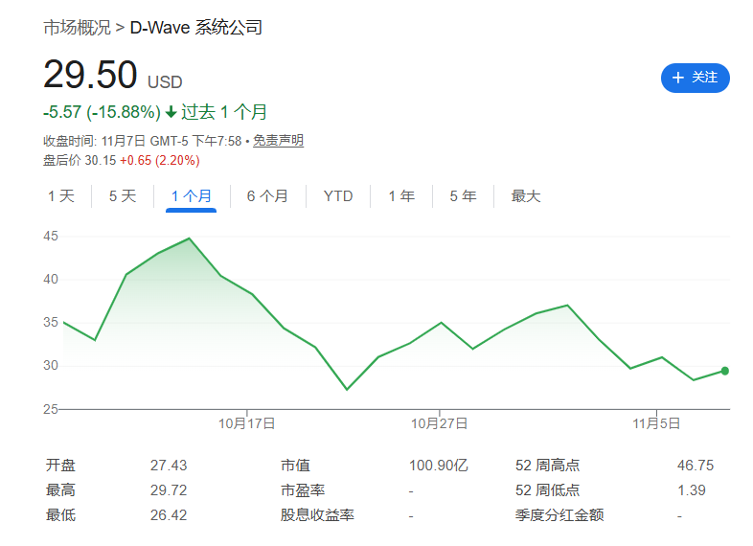Click the plus icon on the 关注 button
This screenshot has width=753, height=546.
pyautogui.click(x=678, y=78)
